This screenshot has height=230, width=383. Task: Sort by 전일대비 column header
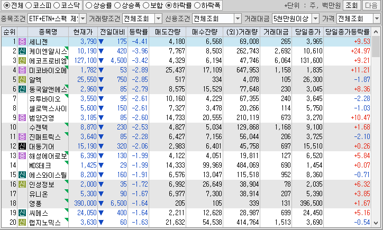pyautogui.click(x=112, y=32)
